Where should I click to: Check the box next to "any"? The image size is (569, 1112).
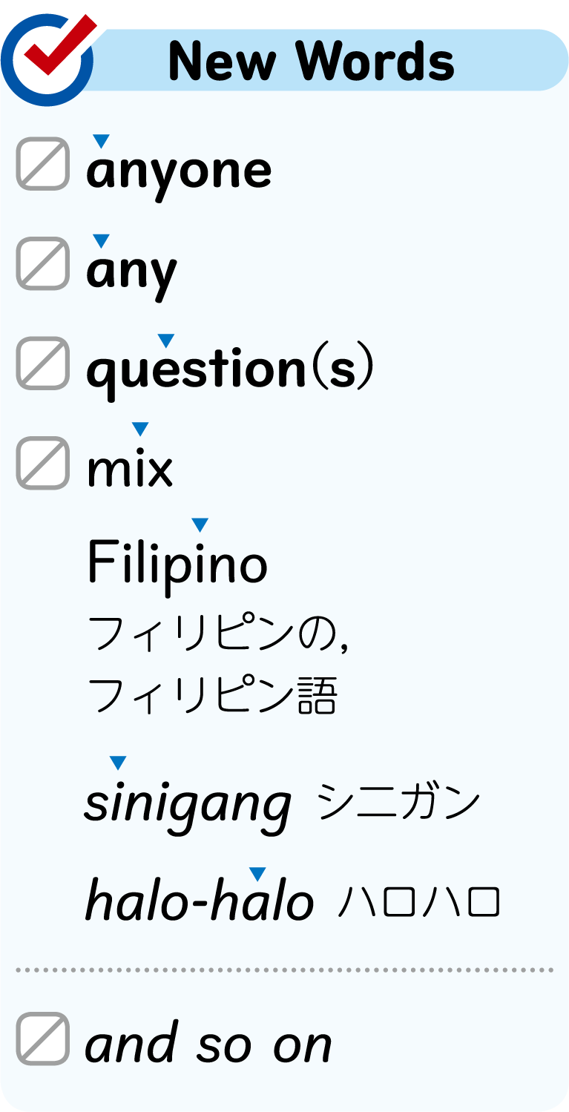pos(43,263)
